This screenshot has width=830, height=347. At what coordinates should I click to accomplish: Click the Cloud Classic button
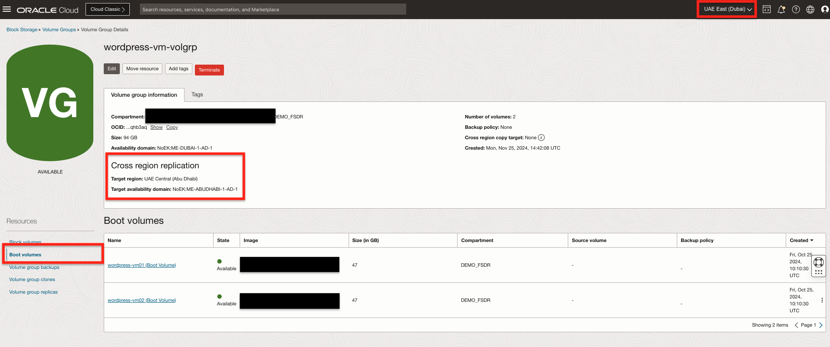click(108, 9)
